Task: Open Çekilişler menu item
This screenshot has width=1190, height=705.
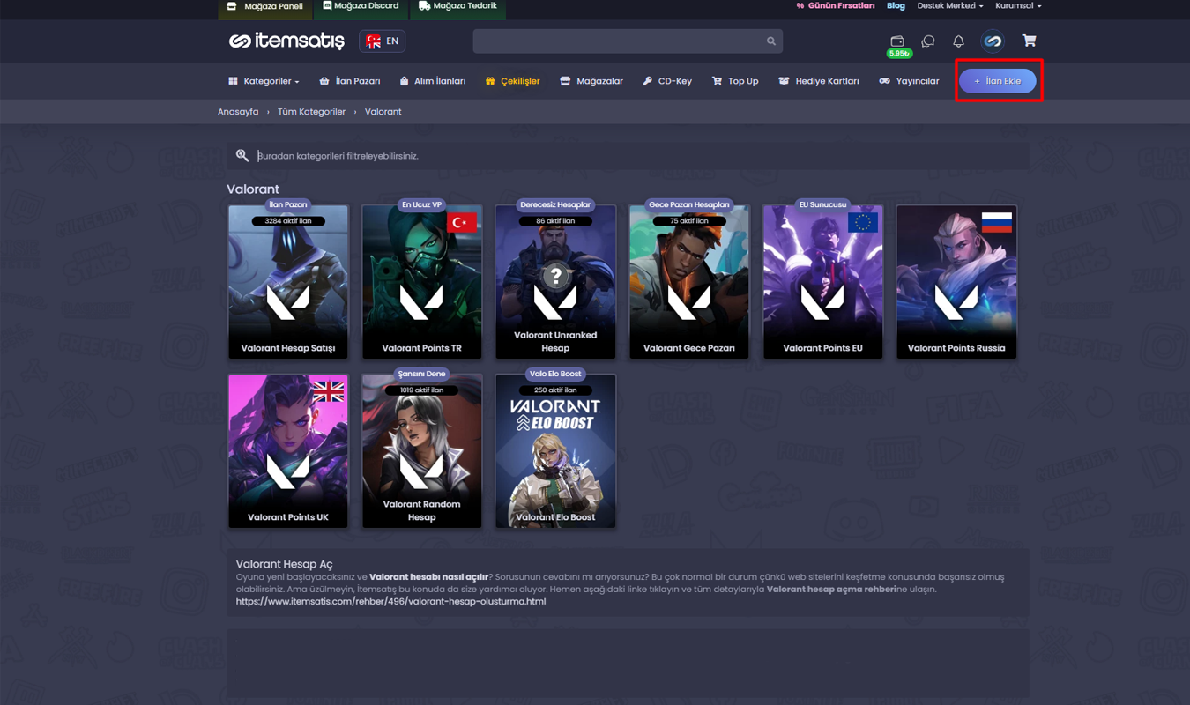Action: point(512,81)
